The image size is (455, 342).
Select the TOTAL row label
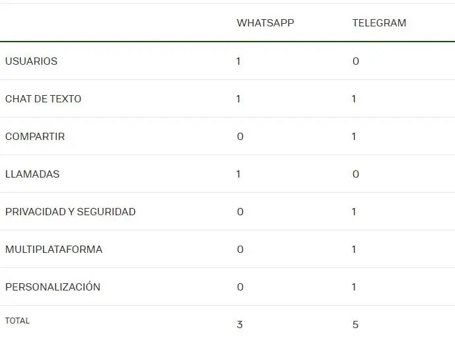[17, 321]
